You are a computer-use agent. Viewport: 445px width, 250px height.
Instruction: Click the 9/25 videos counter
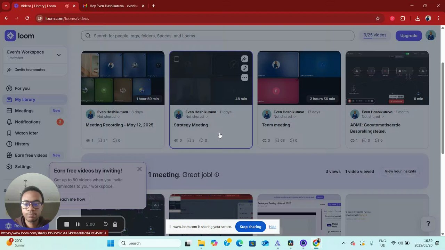point(375,35)
